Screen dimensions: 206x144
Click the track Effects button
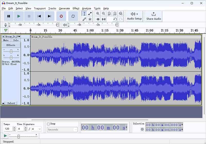11,45
